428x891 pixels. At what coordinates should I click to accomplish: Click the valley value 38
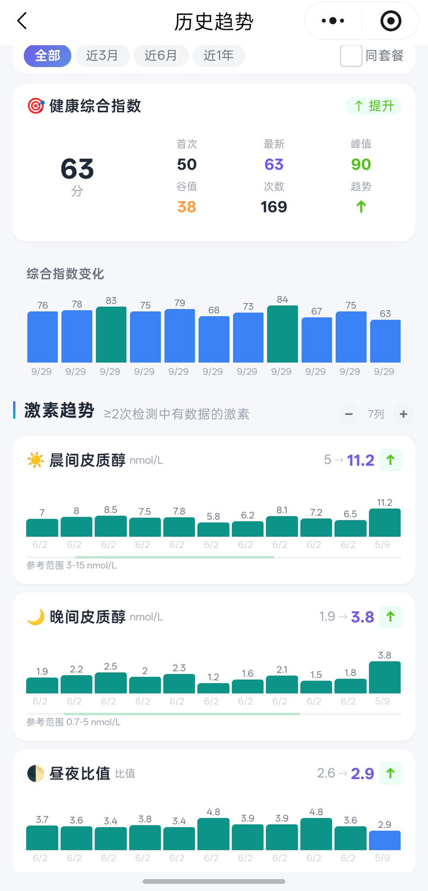[x=187, y=207]
